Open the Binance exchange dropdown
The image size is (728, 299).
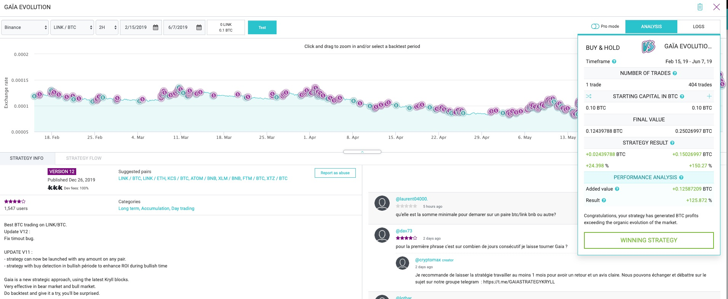point(25,27)
